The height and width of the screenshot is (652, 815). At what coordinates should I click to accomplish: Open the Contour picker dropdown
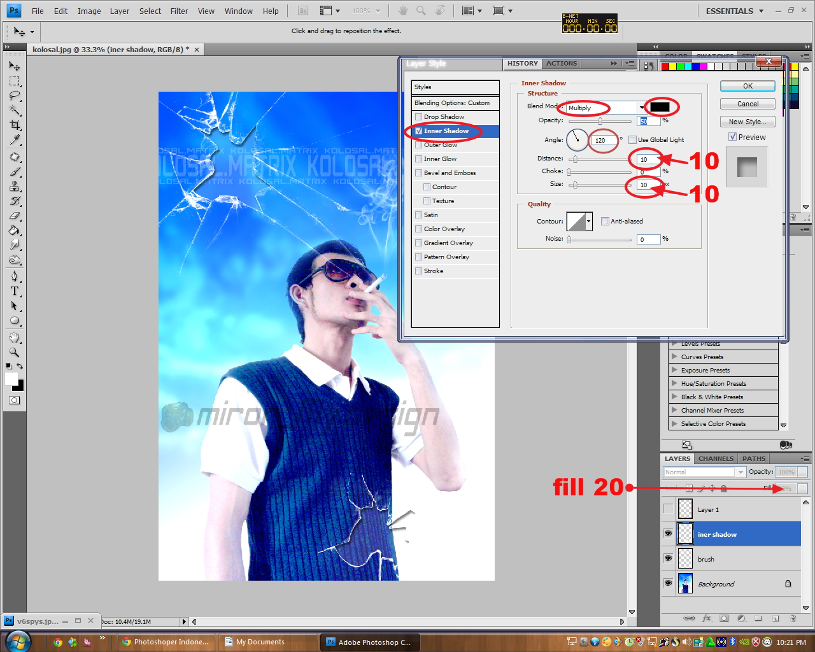[x=589, y=222]
